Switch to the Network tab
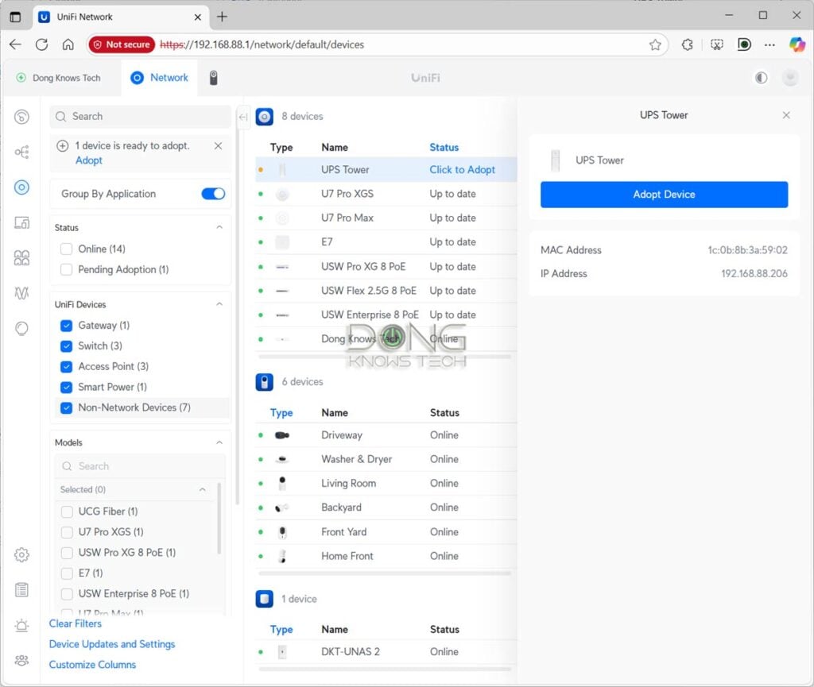 [x=160, y=78]
